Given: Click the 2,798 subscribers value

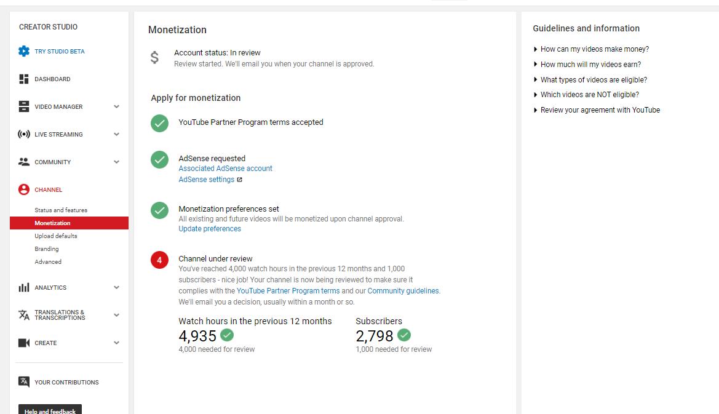Looking at the screenshot, I should click(x=375, y=336).
